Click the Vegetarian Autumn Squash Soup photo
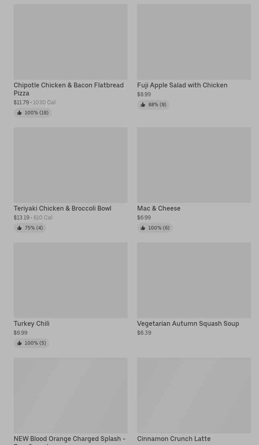This screenshot has width=259, height=445. 194,280
